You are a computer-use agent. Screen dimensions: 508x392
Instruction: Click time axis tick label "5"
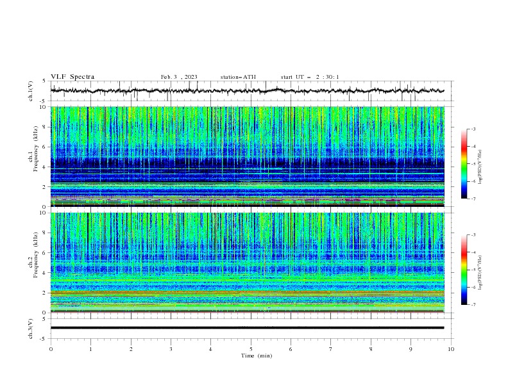(x=251, y=349)
